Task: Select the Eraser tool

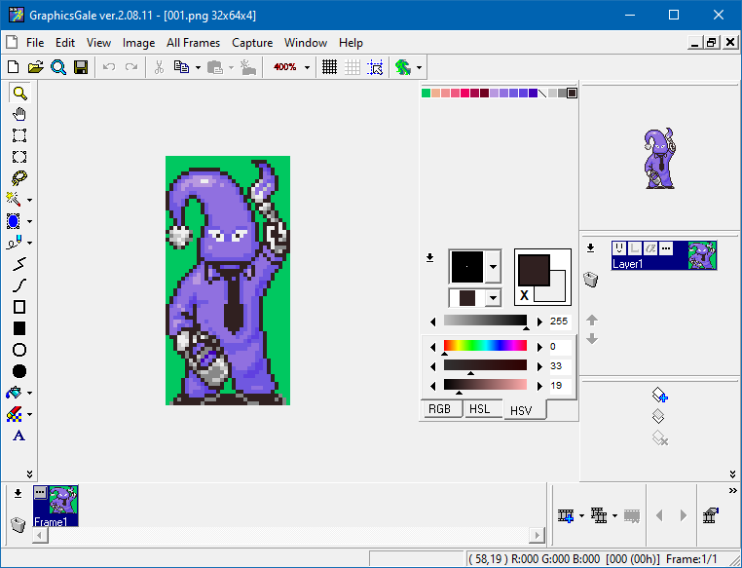Action: click(x=14, y=414)
